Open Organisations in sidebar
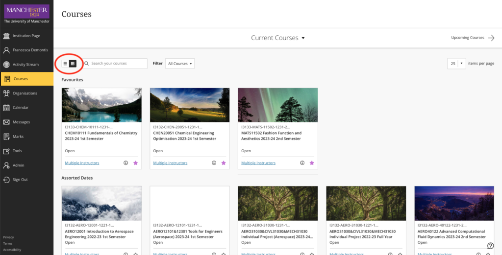 26,93
